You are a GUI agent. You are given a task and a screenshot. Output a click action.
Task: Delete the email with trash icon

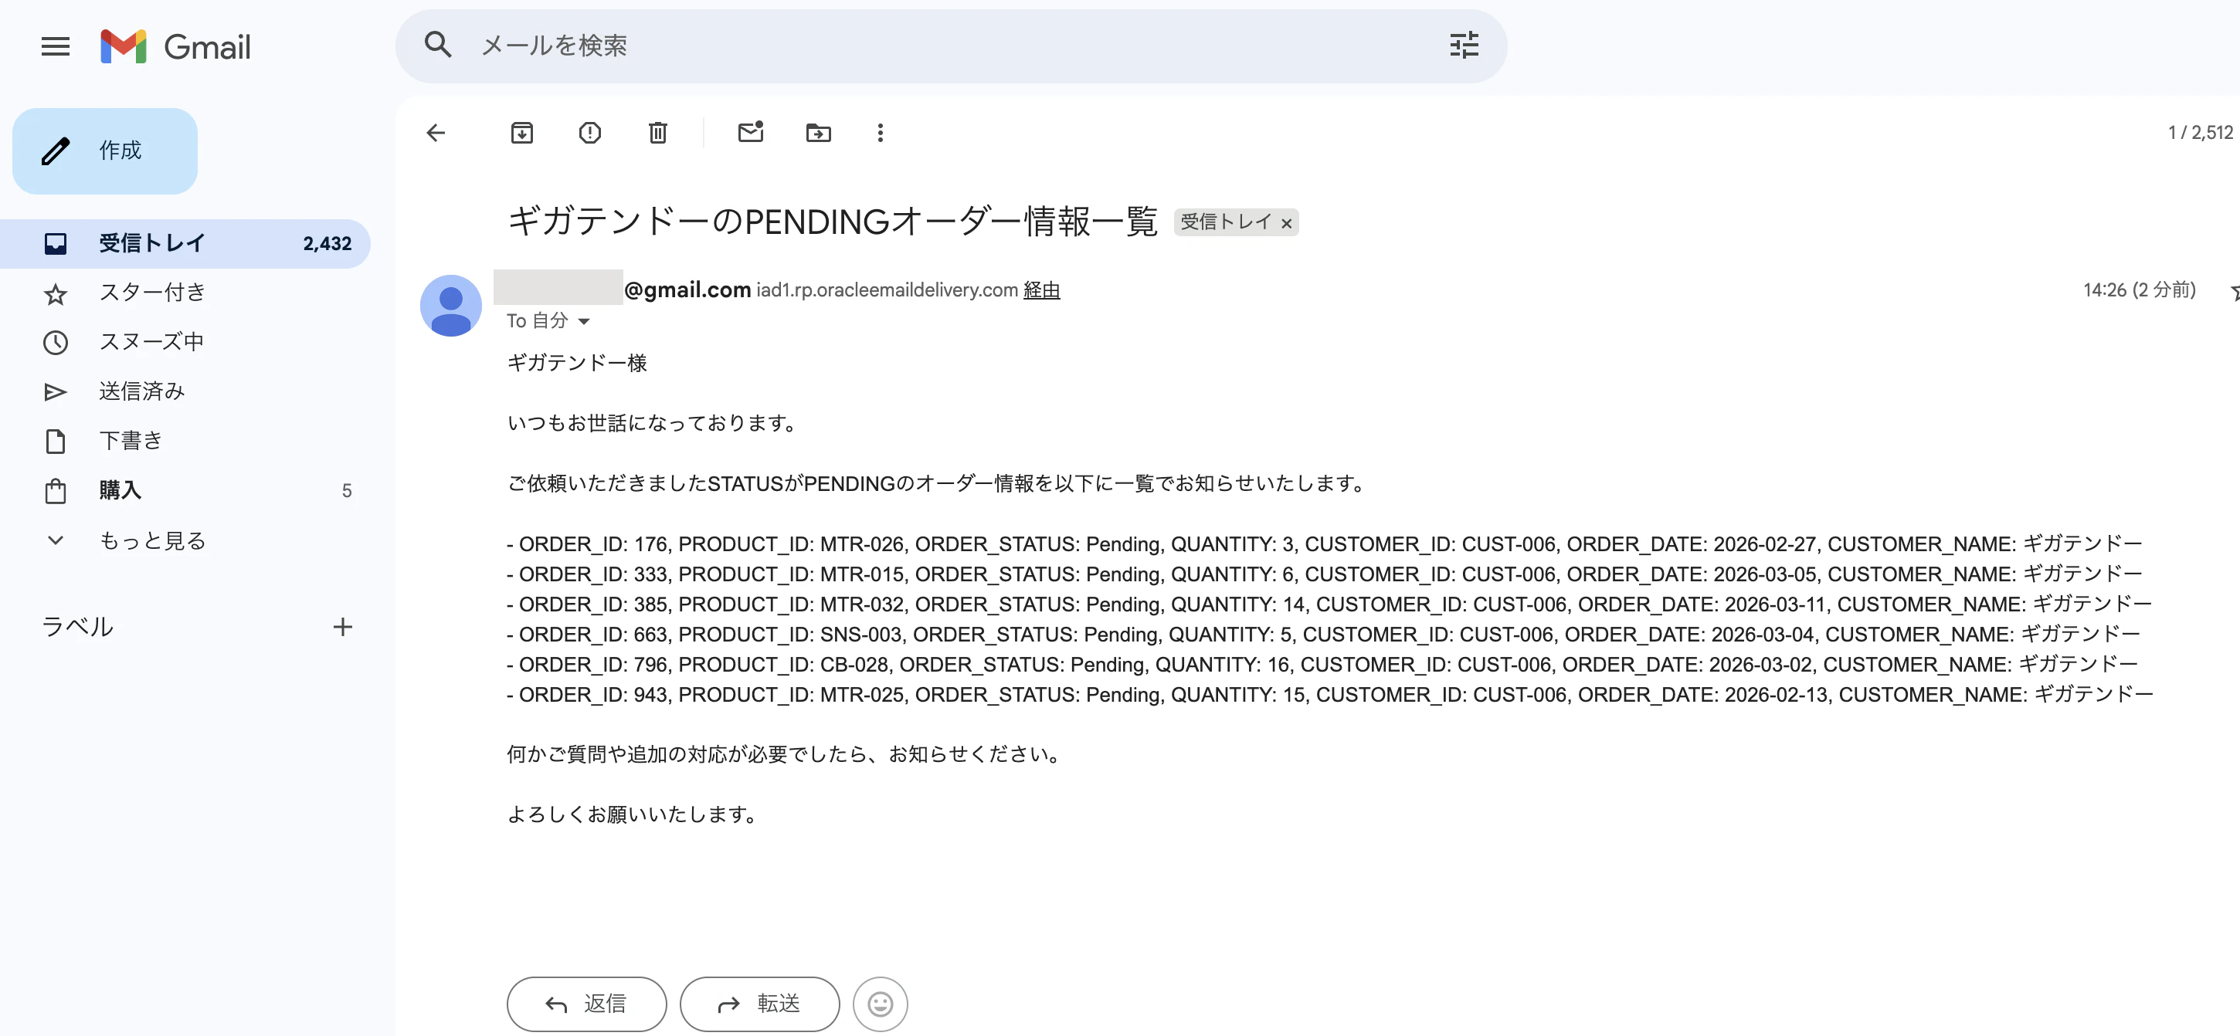click(657, 133)
